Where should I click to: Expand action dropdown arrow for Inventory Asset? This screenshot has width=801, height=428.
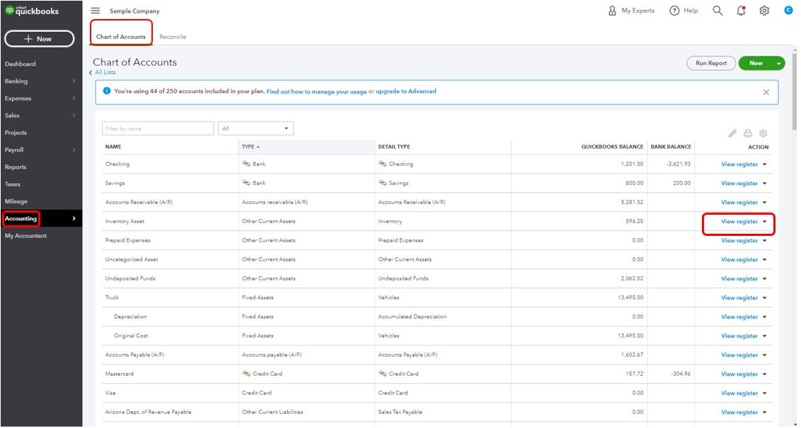(765, 222)
